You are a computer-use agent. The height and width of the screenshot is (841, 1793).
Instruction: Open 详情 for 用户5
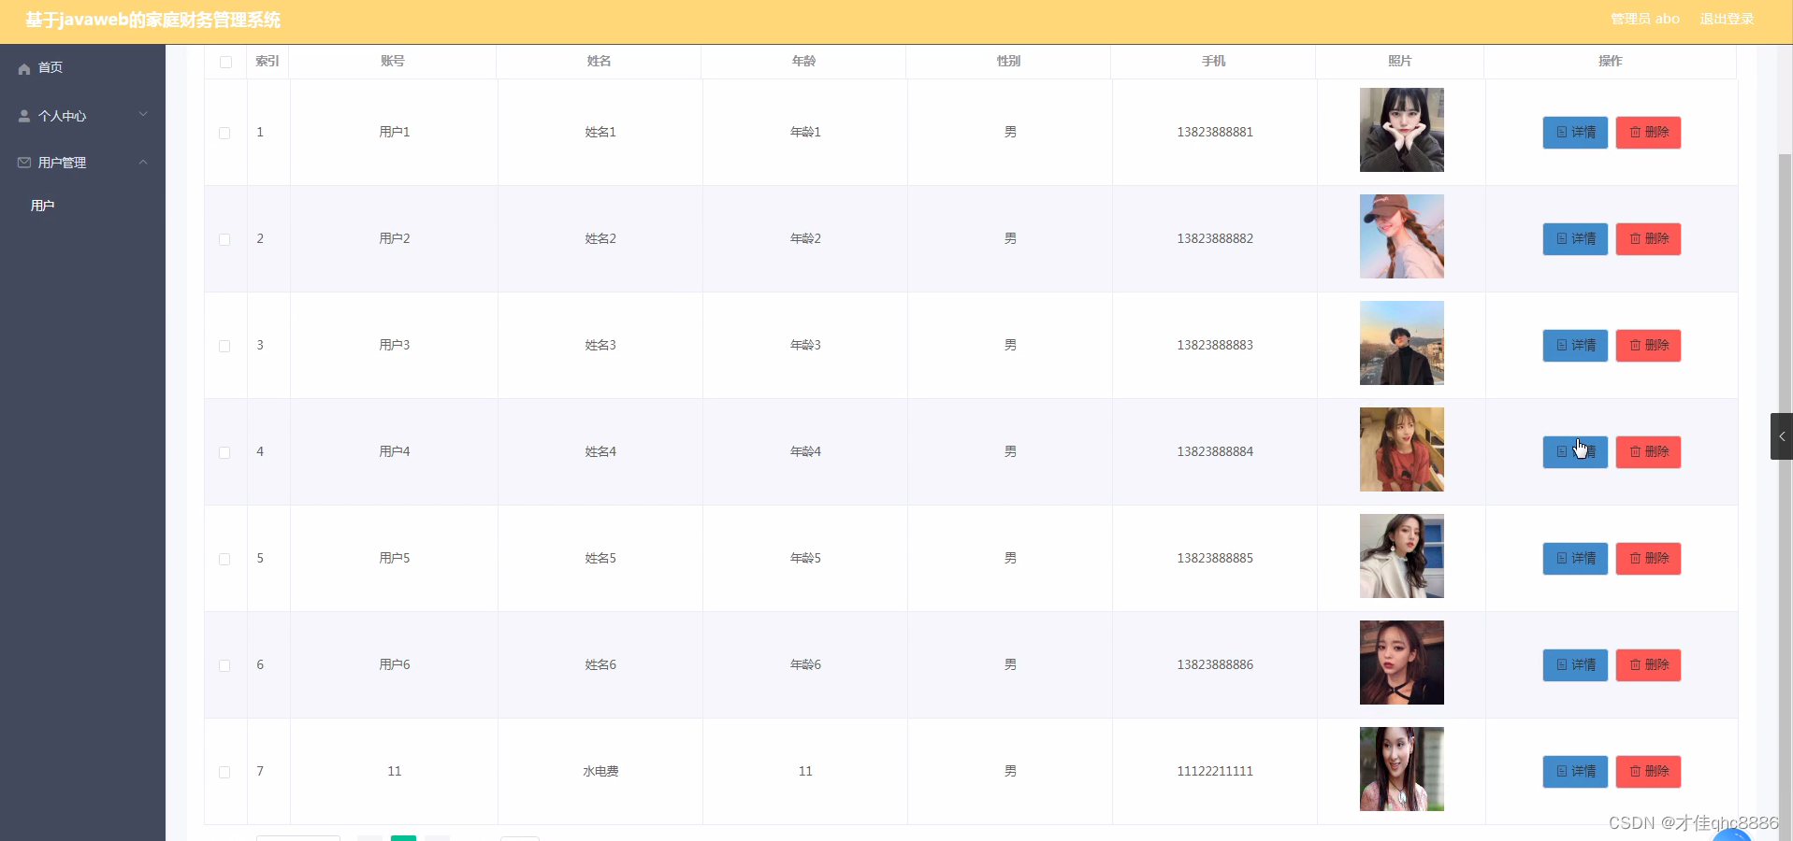[x=1575, y=559]
